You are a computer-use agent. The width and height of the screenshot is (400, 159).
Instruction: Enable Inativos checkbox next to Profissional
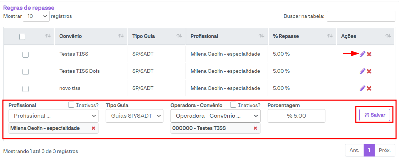tap(71, 105)
